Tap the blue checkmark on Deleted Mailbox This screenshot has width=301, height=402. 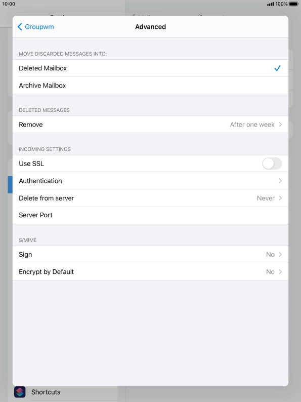pos(277,68)
